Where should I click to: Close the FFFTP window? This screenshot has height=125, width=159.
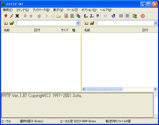click(x=155, y=4)
